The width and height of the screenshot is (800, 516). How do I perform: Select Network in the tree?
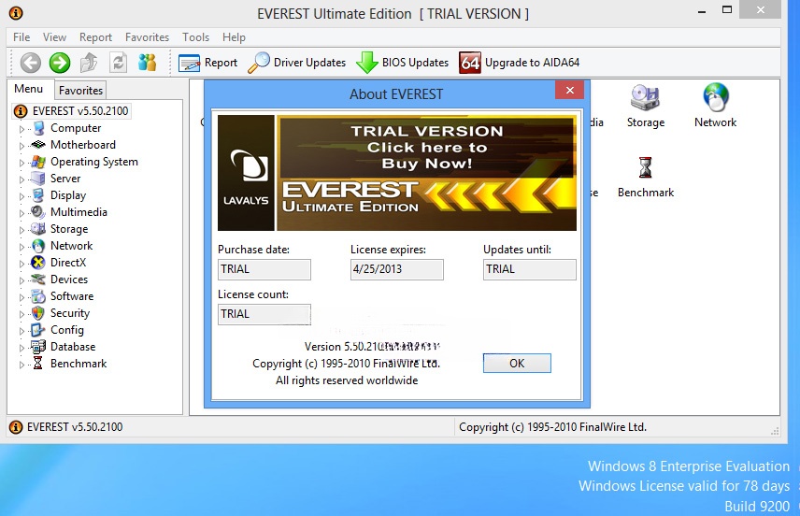click(x=71, y=246)
